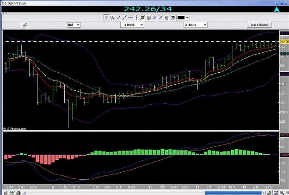Click the Add Indicator button
Screen dimensions: 289x195
(x=259, y=25)
